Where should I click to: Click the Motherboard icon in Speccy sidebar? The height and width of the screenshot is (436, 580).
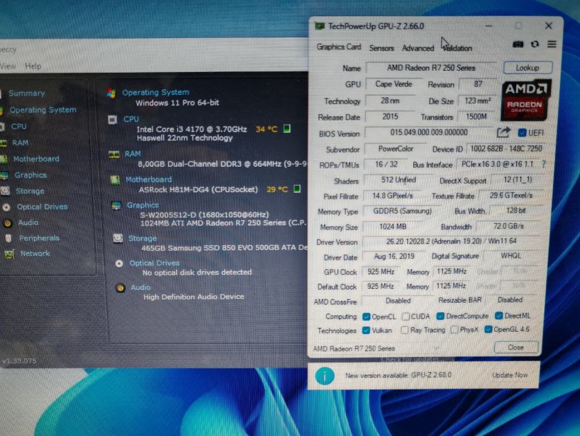[4, 159]
